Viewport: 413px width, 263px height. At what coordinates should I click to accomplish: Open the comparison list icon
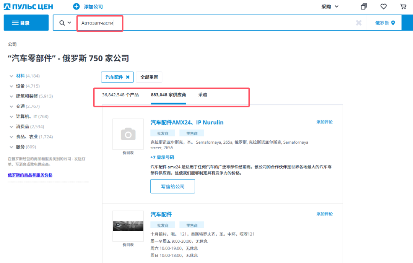[x=363, y=6]
